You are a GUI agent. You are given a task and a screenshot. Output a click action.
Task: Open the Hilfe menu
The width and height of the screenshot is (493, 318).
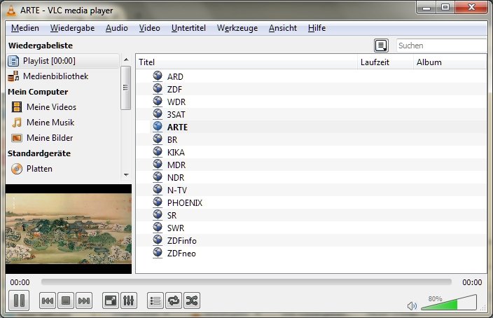(317, 28)
